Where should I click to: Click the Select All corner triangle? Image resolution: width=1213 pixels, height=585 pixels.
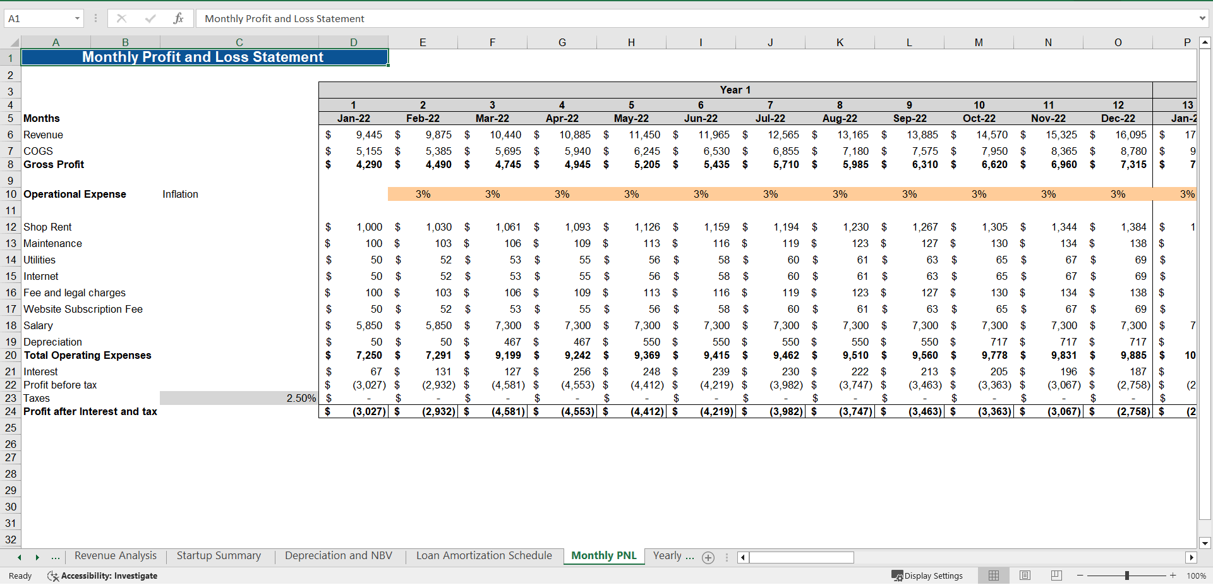[14, 42]
